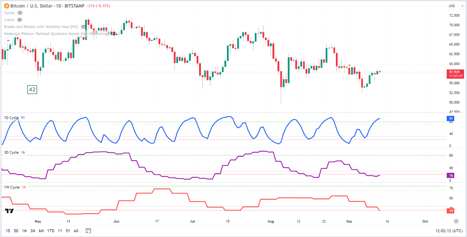
Task: Select the 6M time range
Action: pos(41,231)
